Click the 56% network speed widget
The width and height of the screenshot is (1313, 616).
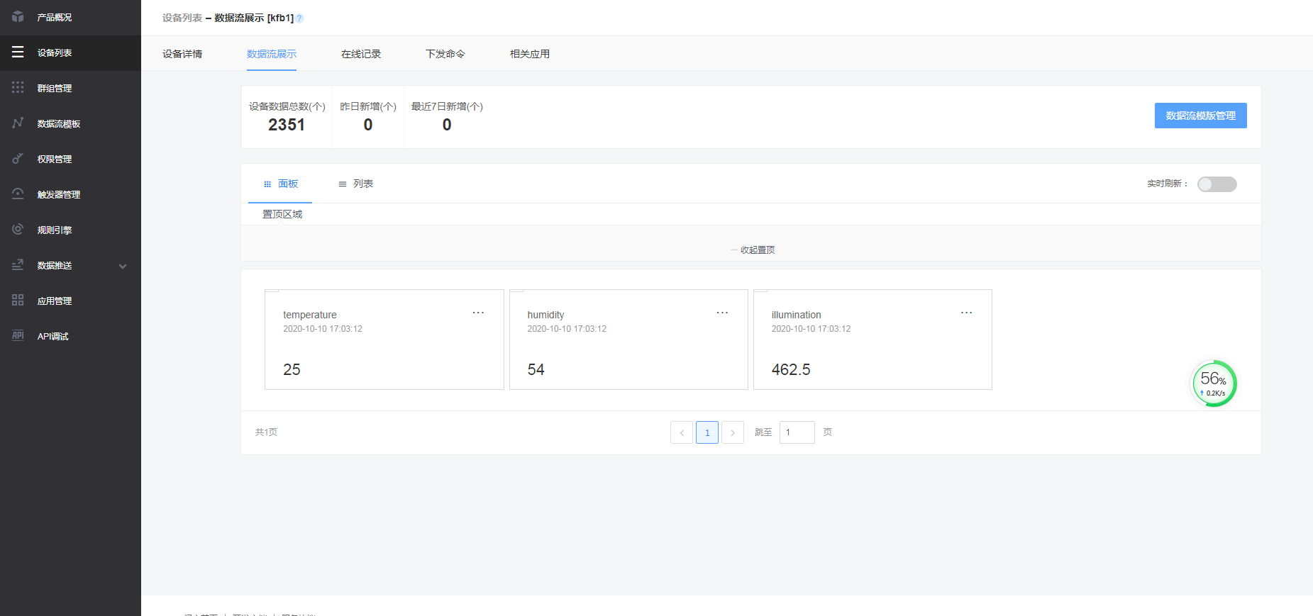point(1214,383)
